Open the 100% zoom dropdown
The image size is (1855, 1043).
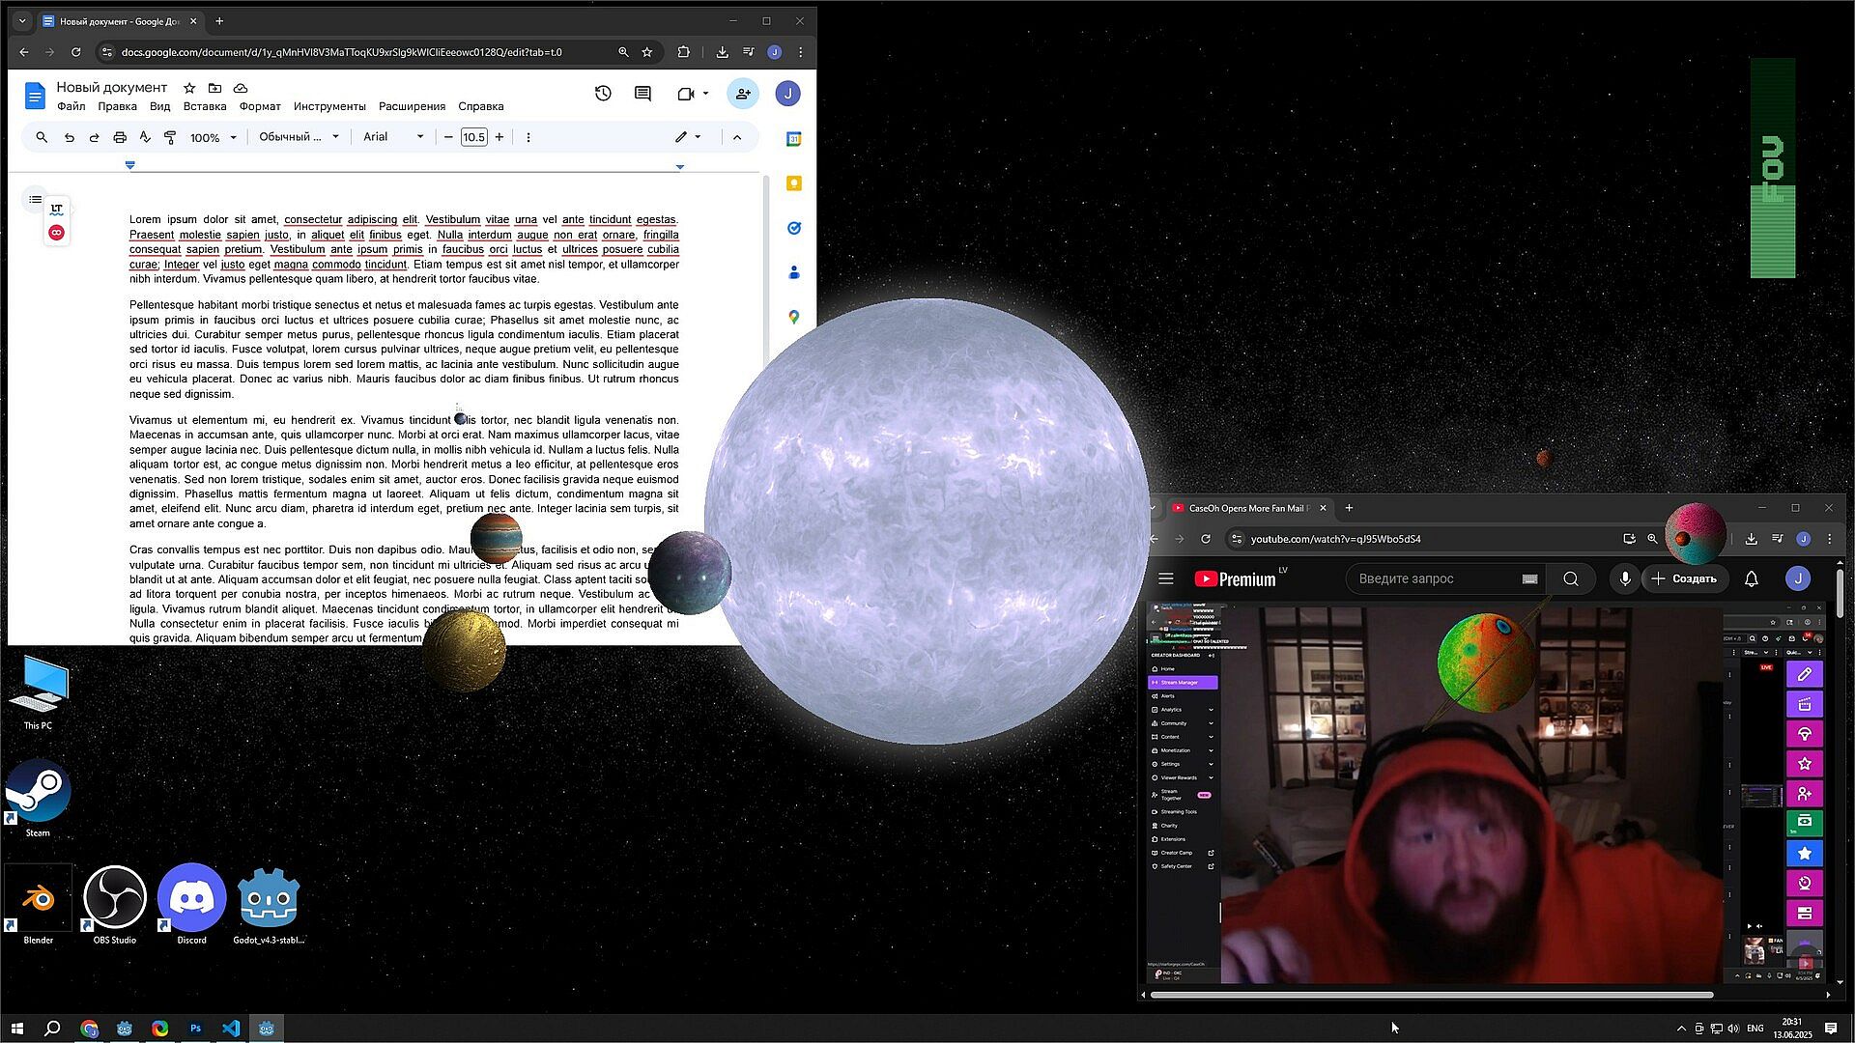(x=213, y=137)
